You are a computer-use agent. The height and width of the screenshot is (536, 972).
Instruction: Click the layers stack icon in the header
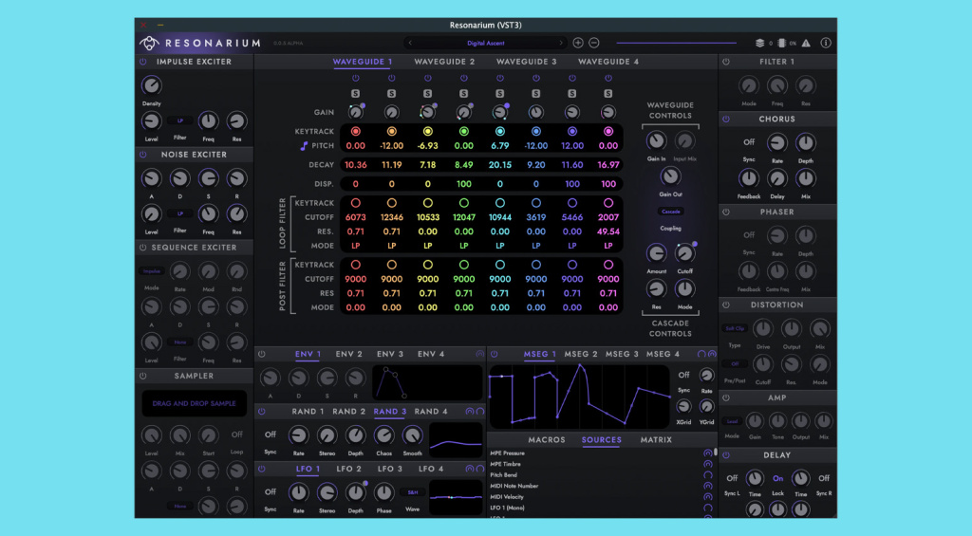759,43
